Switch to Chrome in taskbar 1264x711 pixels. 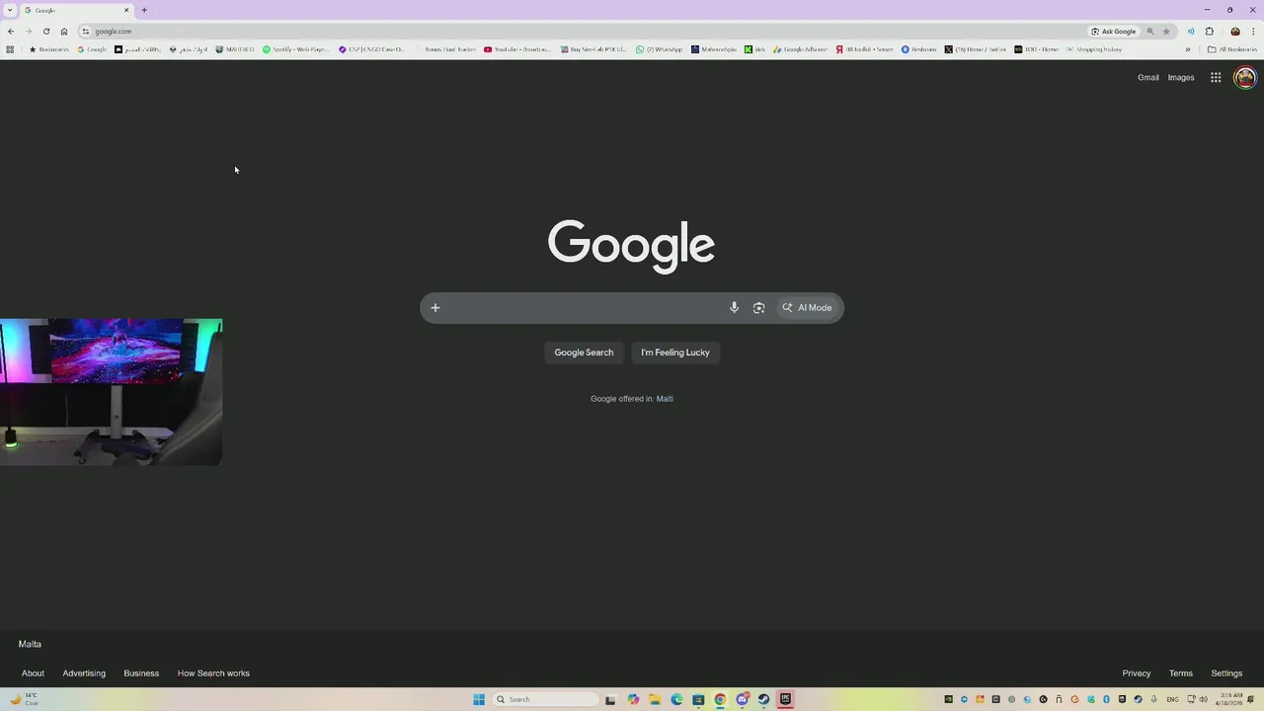pyautogui.click(x=720, y=699)
